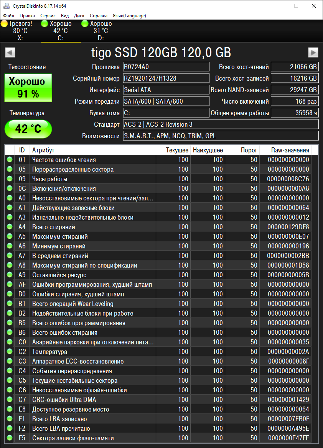Click status dot of attribute C2 Температура
323x448 pixels.
pyautogui.click(x=10, y=351)
